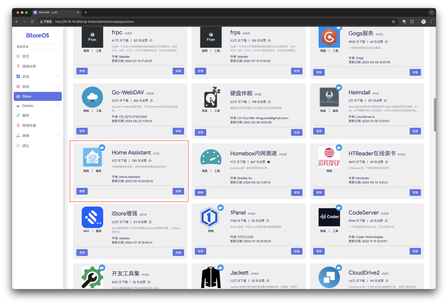Click the 开发工具集 gear wrench icon
Image resolution: width=448 pixels, height=305 pixels.
coord(92,276)
